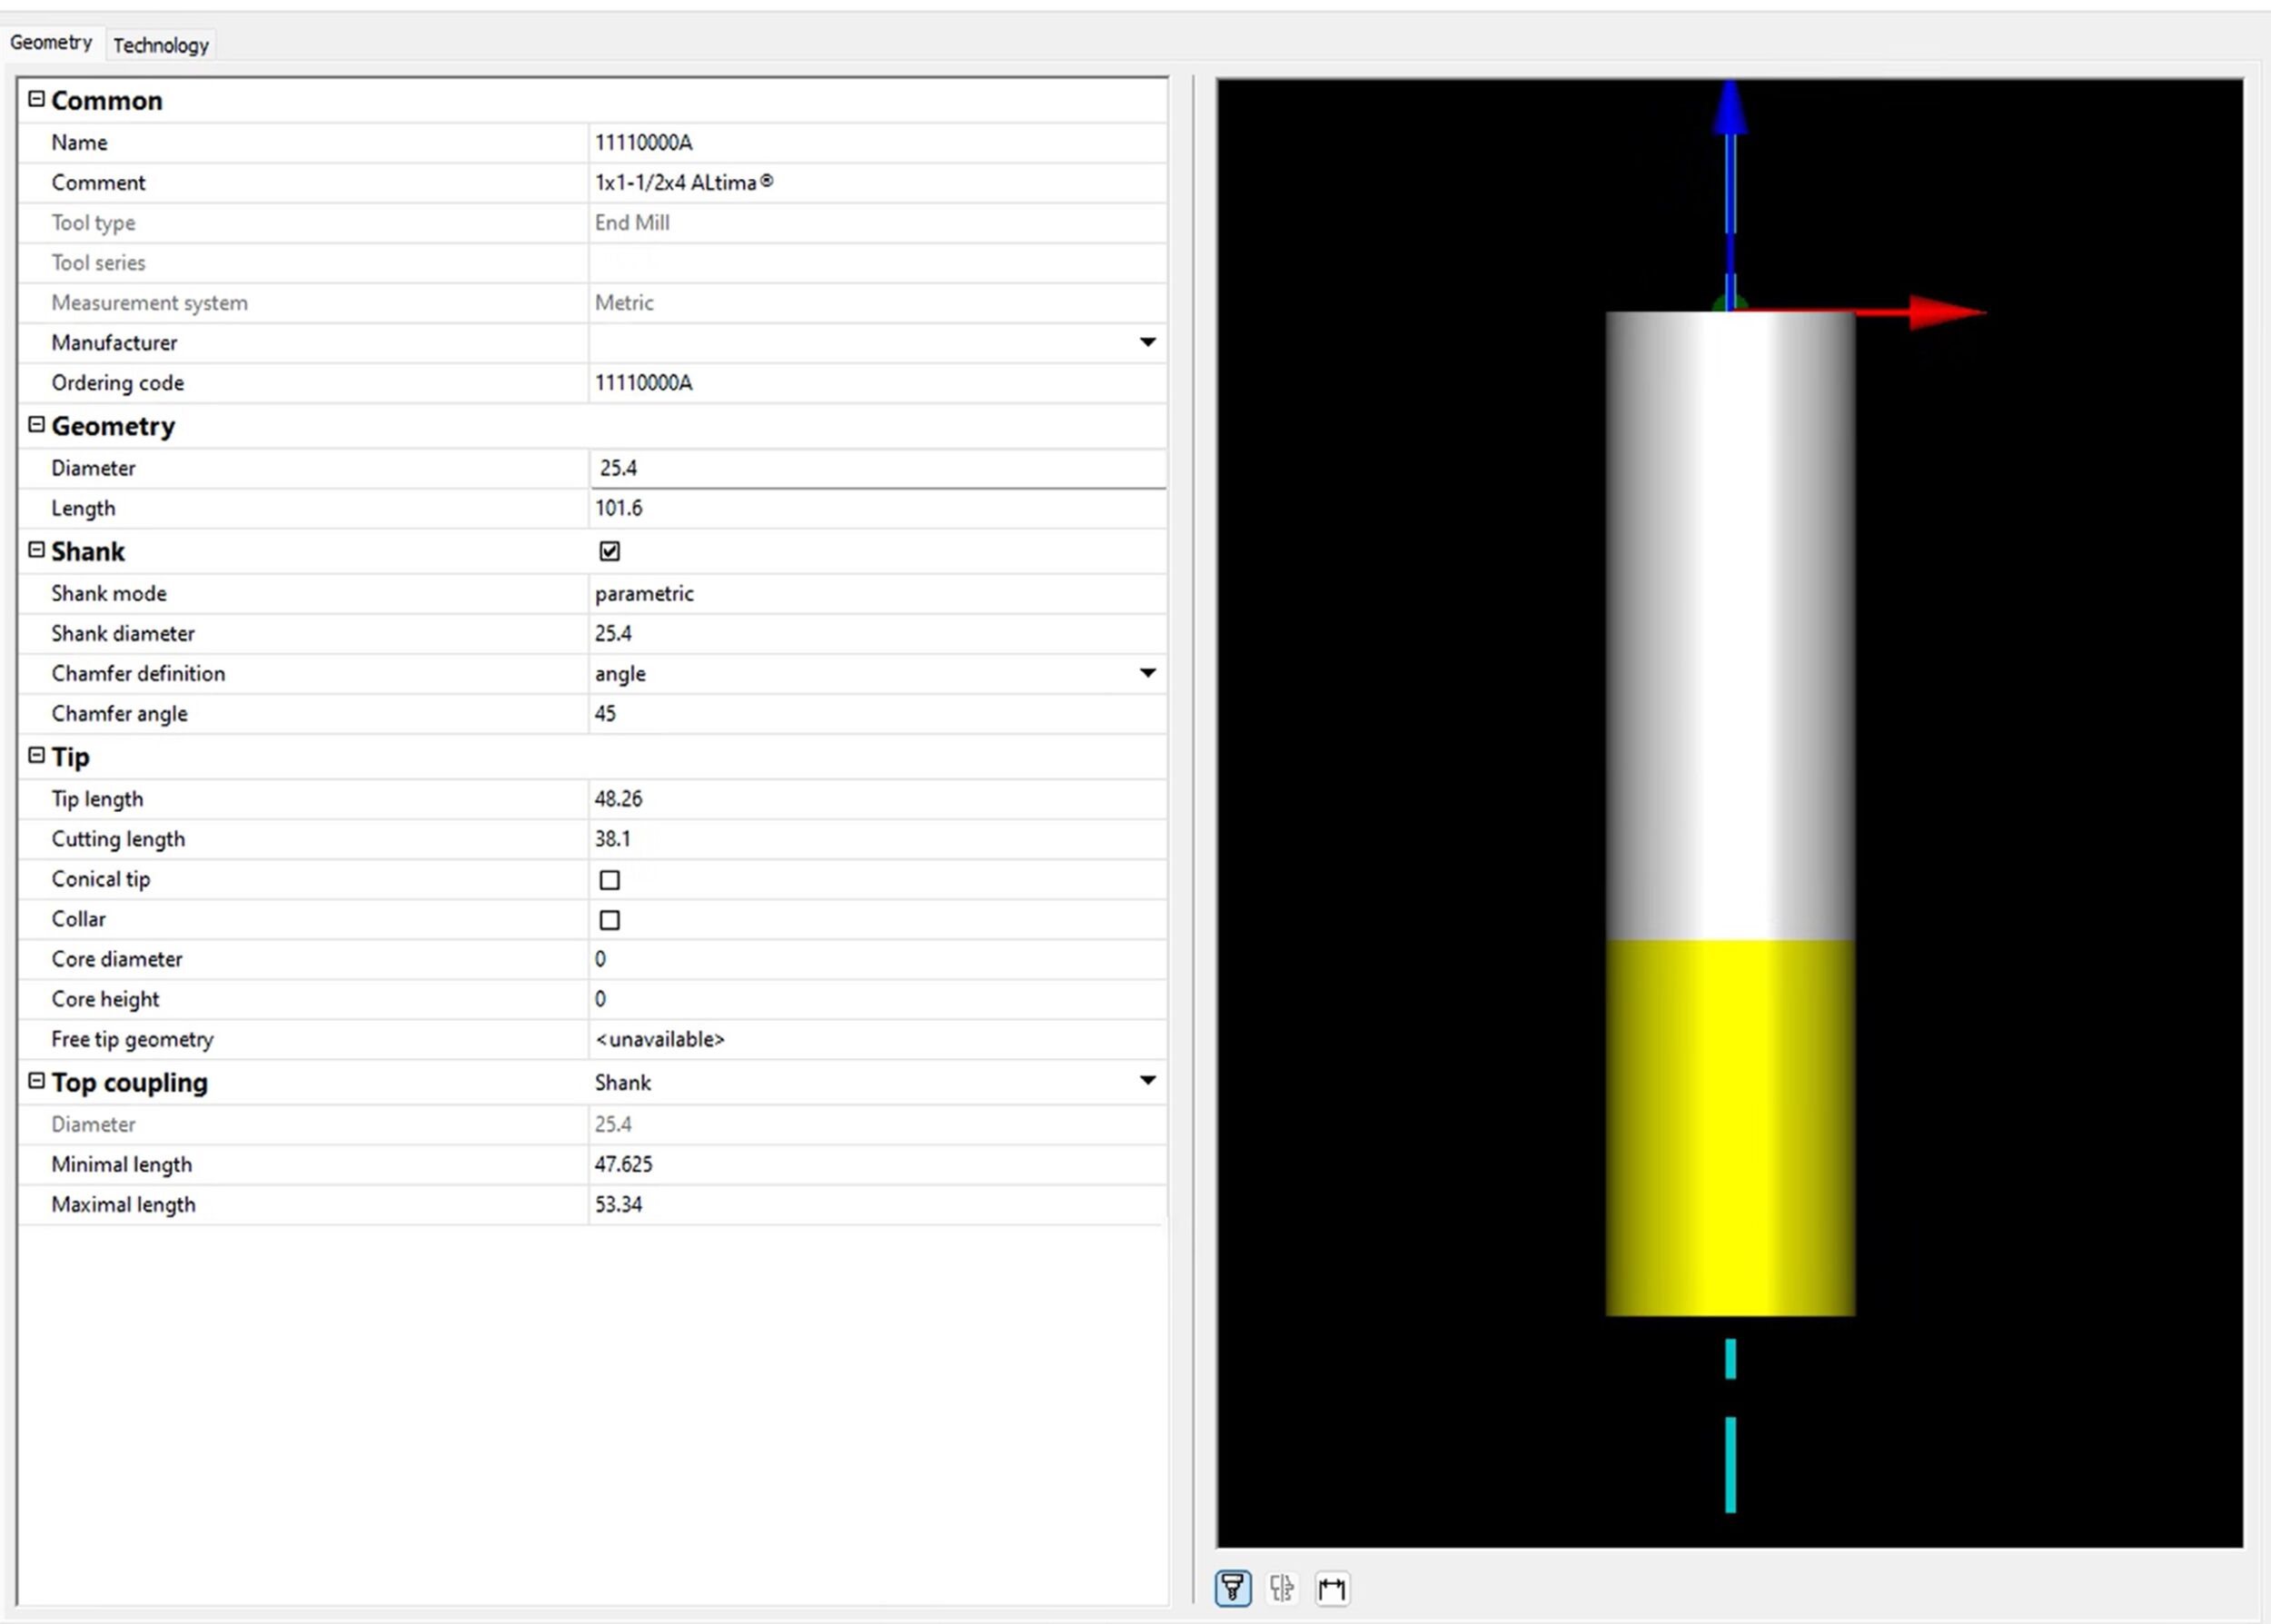Open the Chamfer definition dropdown
This screenshot has width=2271, height=1624.
[x=1147, y=673]
